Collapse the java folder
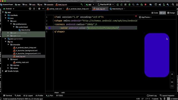 click(6, 18)
